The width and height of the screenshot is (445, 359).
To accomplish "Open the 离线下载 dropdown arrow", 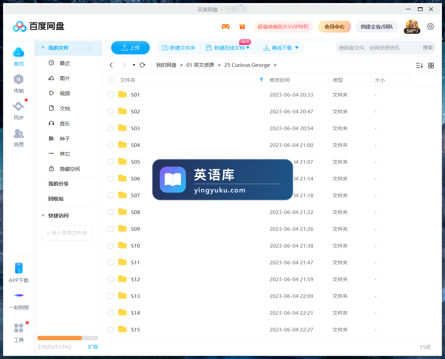I will click(297, 48).
